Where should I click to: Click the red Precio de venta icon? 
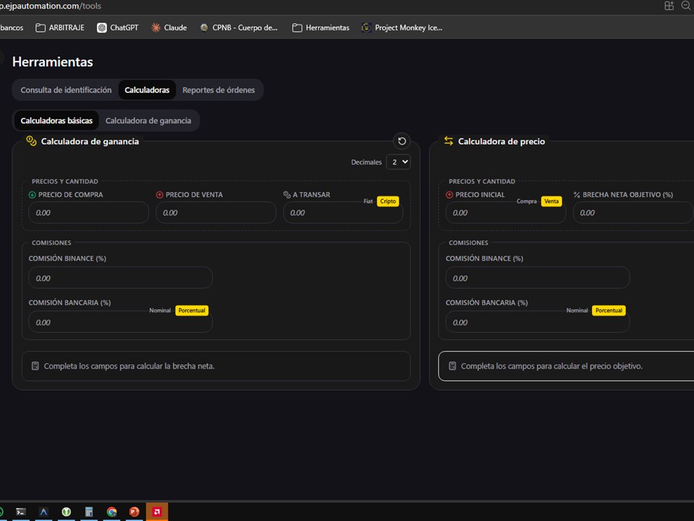(x=159, y=195)
